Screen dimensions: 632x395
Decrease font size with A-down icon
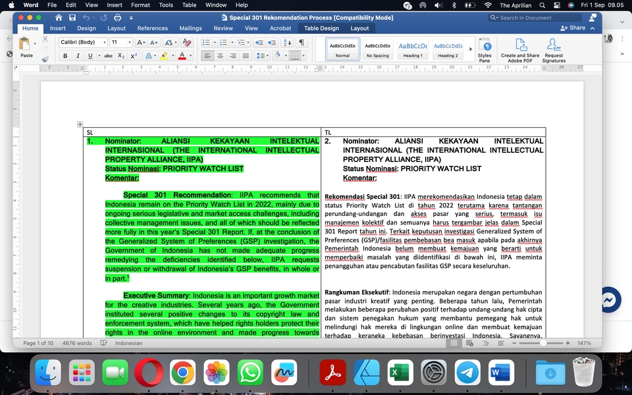point(153,42)
